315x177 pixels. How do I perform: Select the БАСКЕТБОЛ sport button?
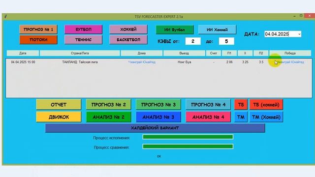point(128,40)
